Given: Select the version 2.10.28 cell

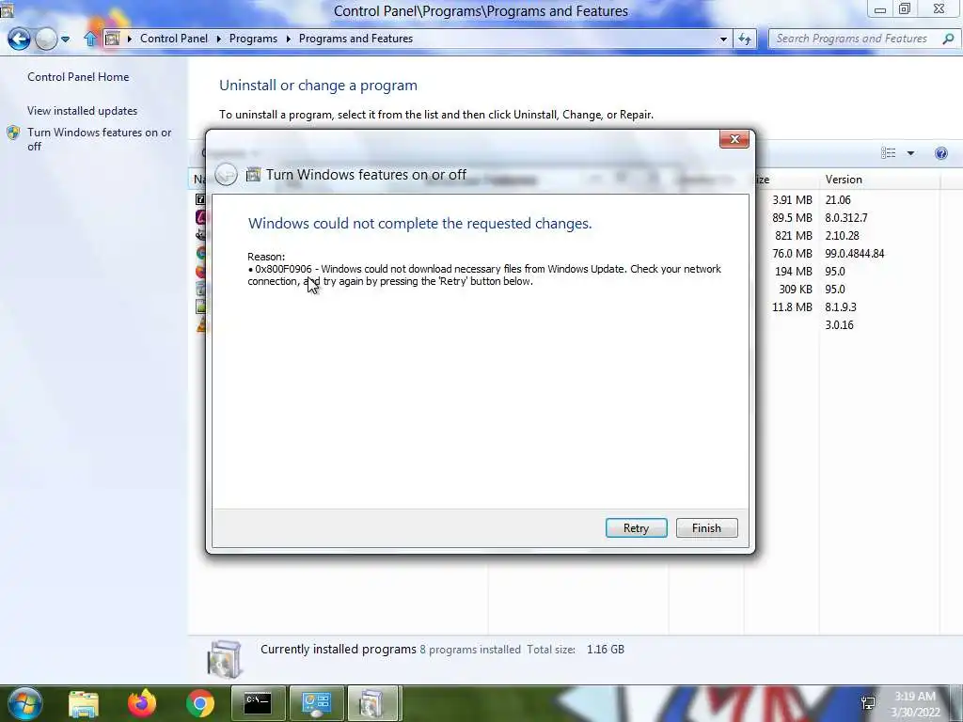Looking at the screenshot, I should tap(842, 235).
